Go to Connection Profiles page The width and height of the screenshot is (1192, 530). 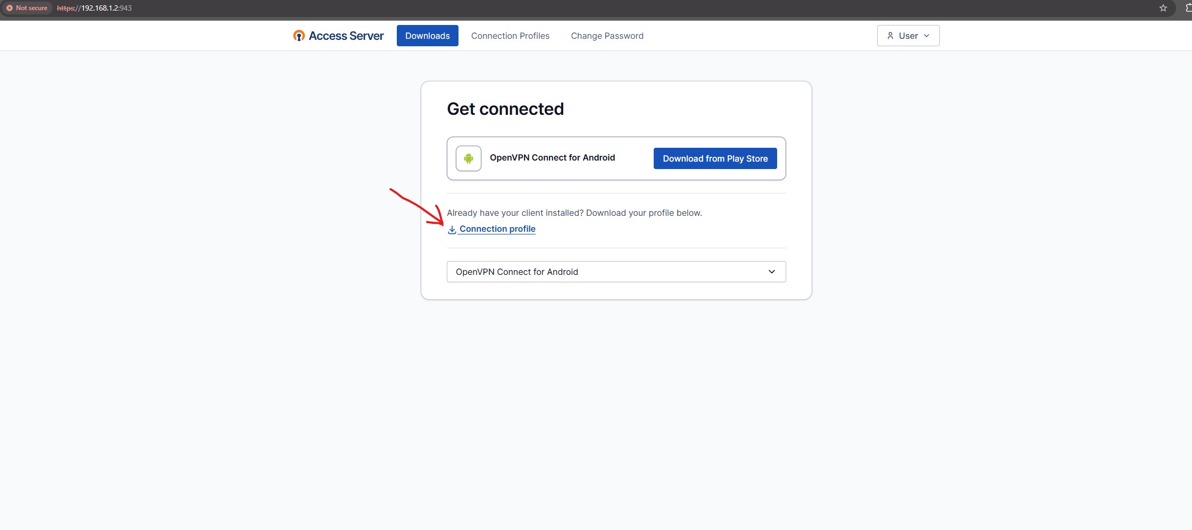click(x=510, y=36)
